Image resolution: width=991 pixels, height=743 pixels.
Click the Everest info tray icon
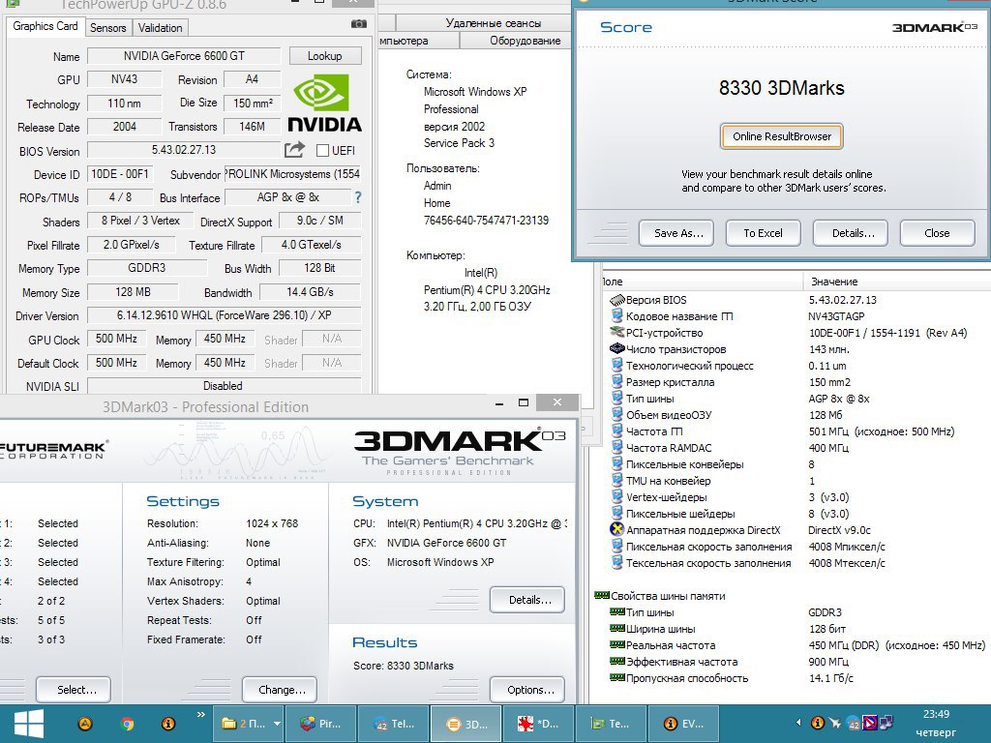tap(817, 722)
